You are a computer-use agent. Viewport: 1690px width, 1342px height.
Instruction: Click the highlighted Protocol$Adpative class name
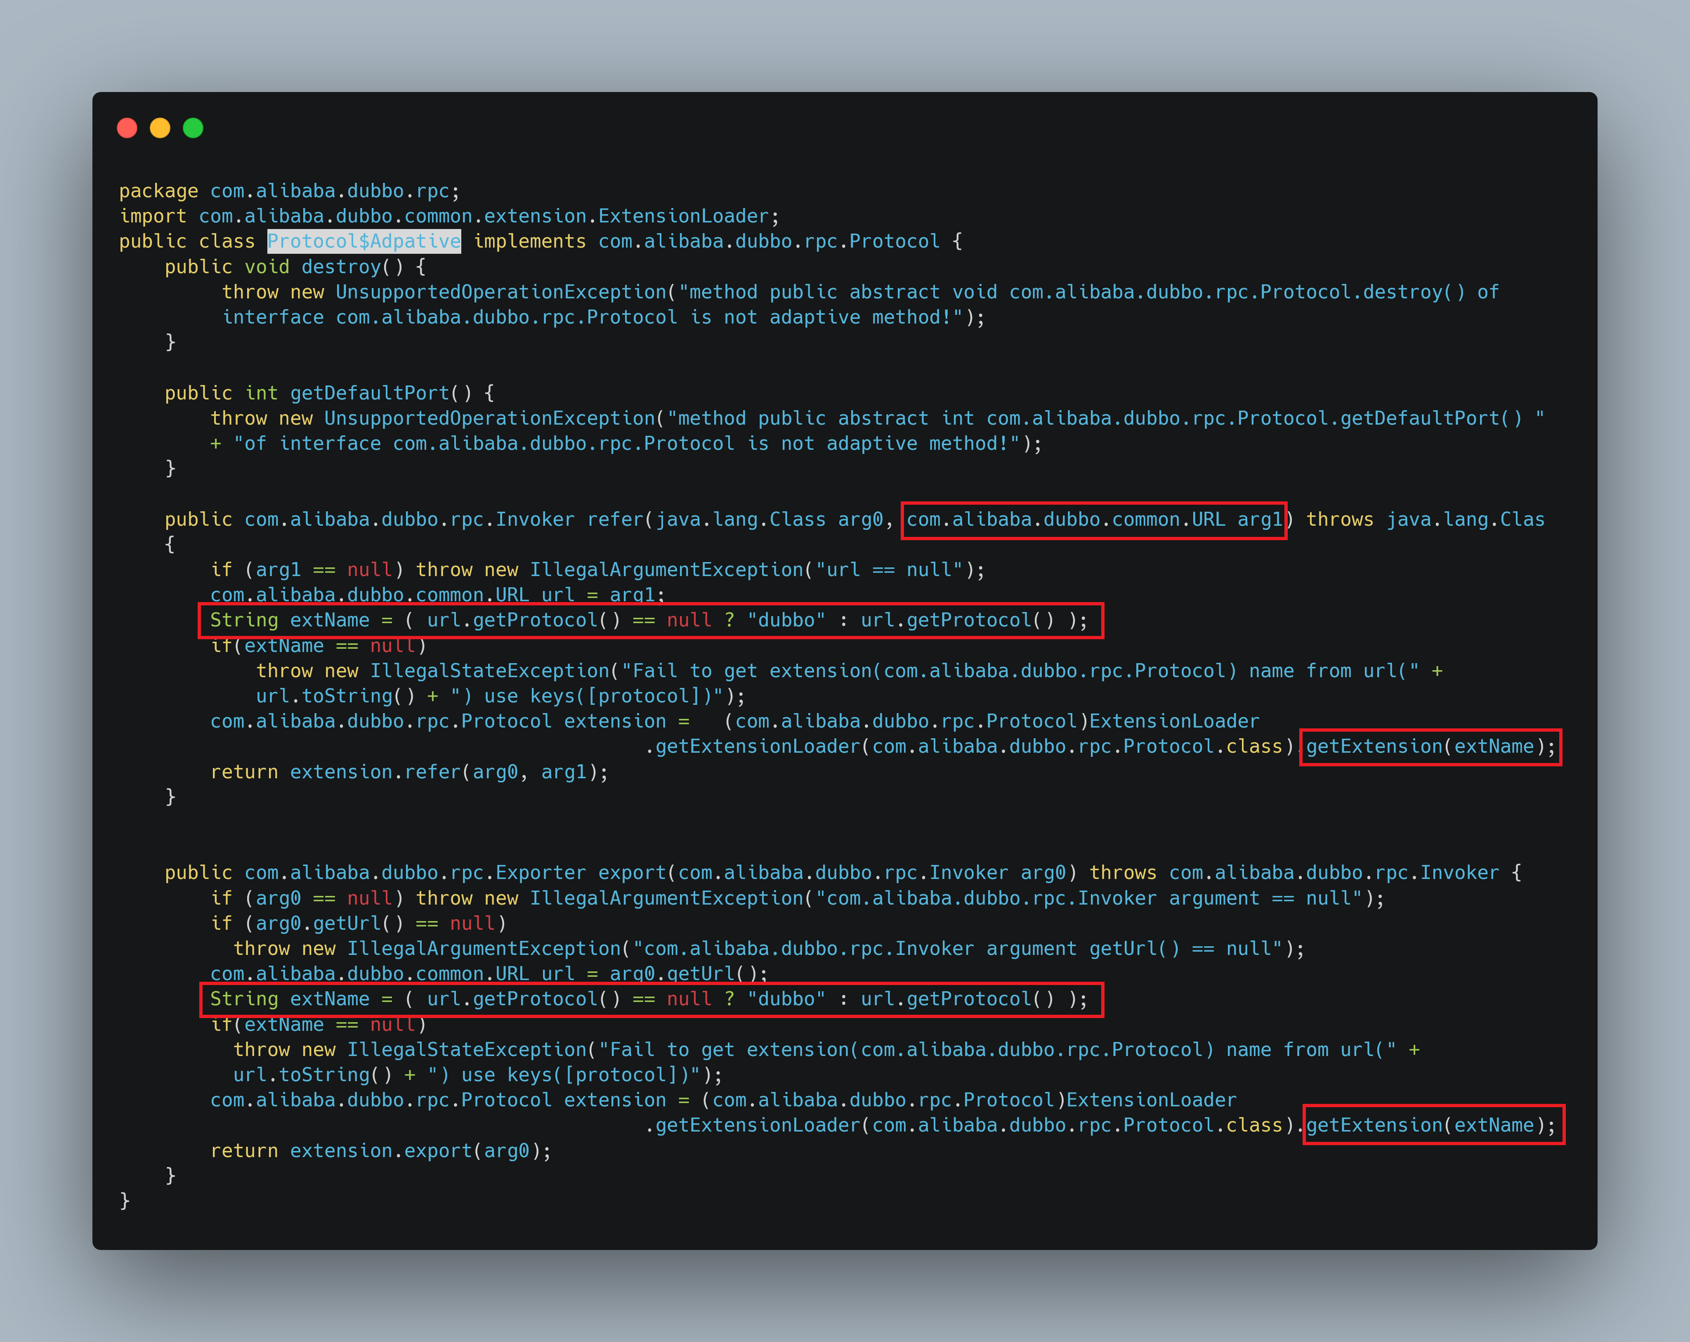pos(364,241)
